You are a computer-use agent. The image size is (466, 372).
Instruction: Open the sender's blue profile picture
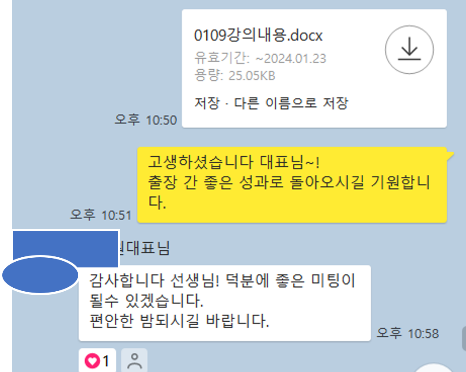click(40, 275)
